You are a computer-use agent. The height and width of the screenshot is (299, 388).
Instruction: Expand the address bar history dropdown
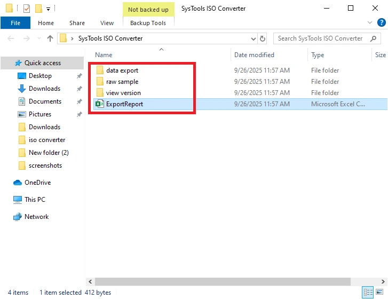coord(253,38)
